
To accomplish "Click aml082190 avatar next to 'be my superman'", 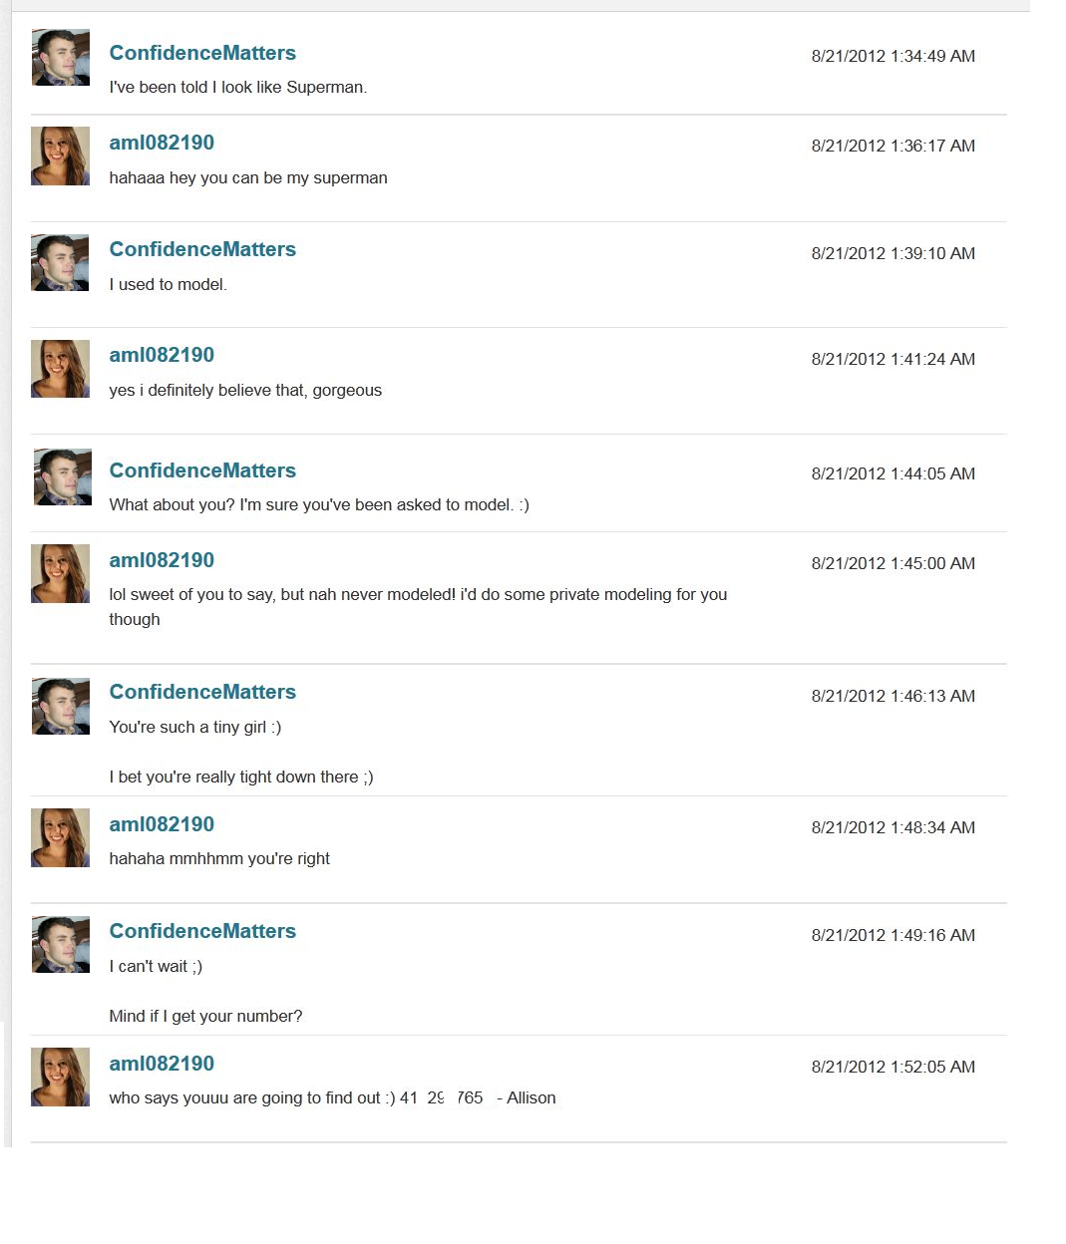I will (x=61, y=155).
